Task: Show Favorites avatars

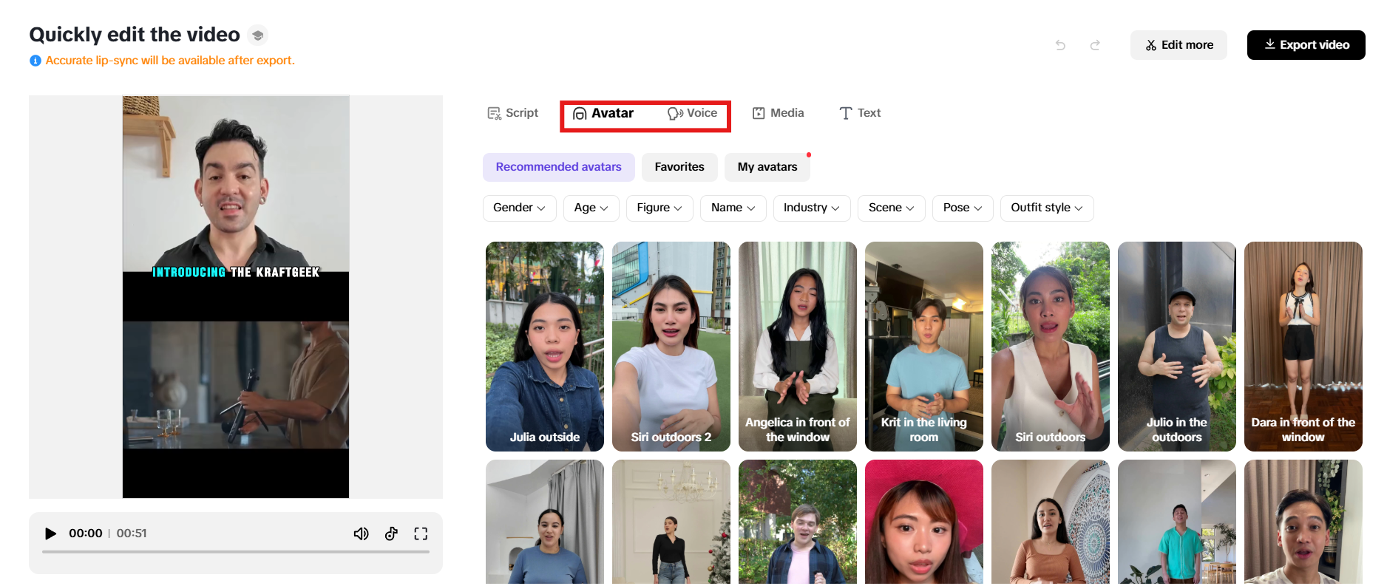Action: [x=679, y=167]
